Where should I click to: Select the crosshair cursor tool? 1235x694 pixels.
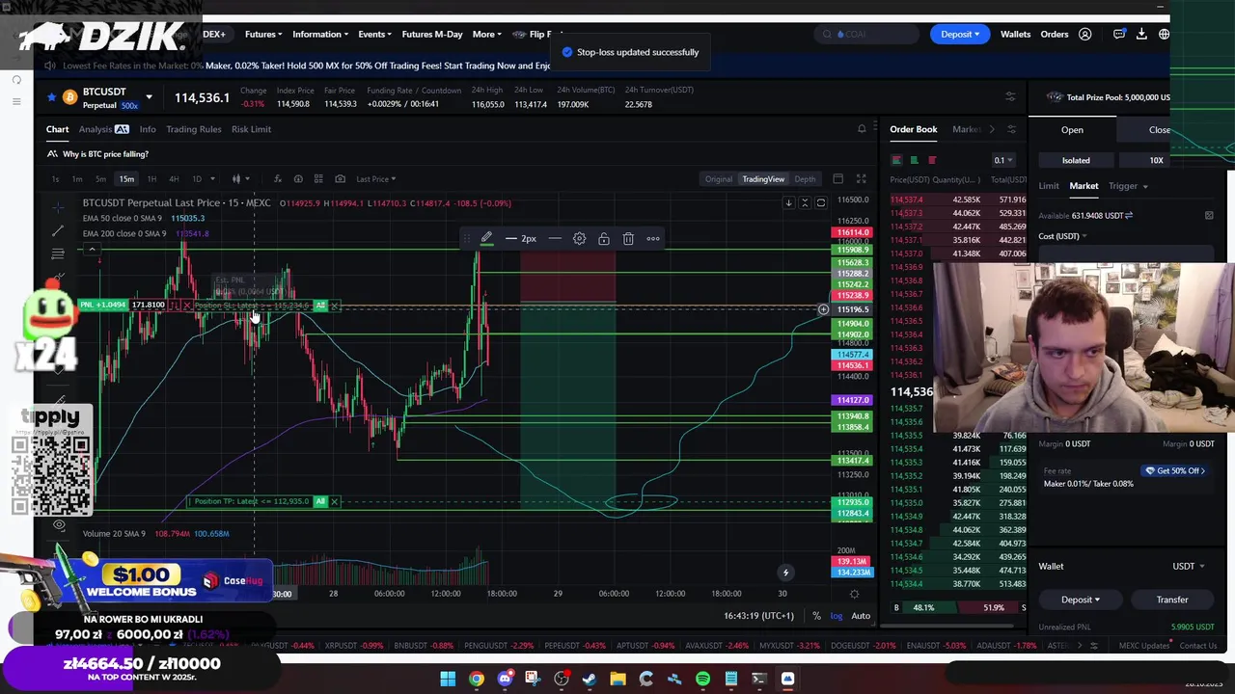[58, 206]
